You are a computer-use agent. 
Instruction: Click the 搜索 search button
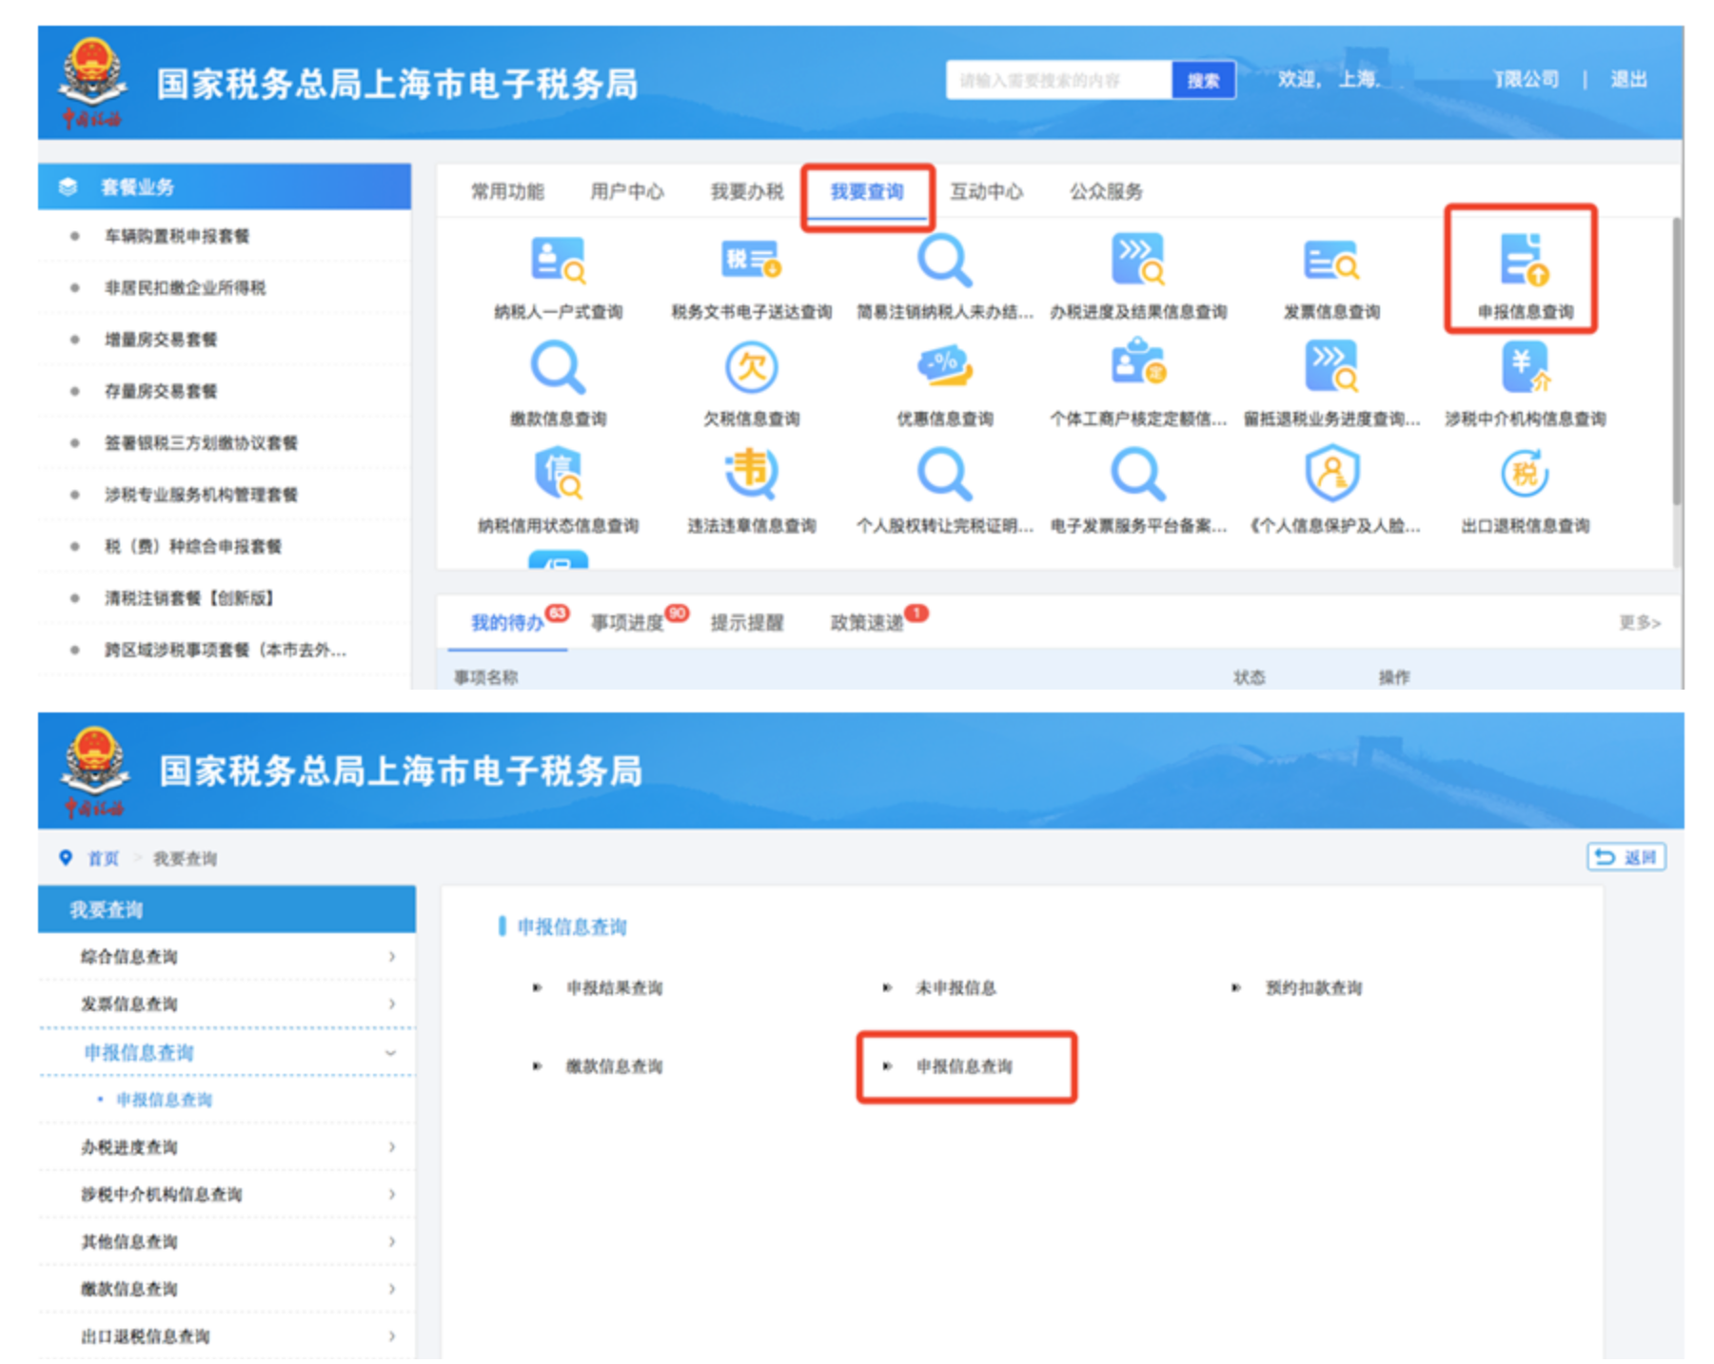click(1203, 80)
